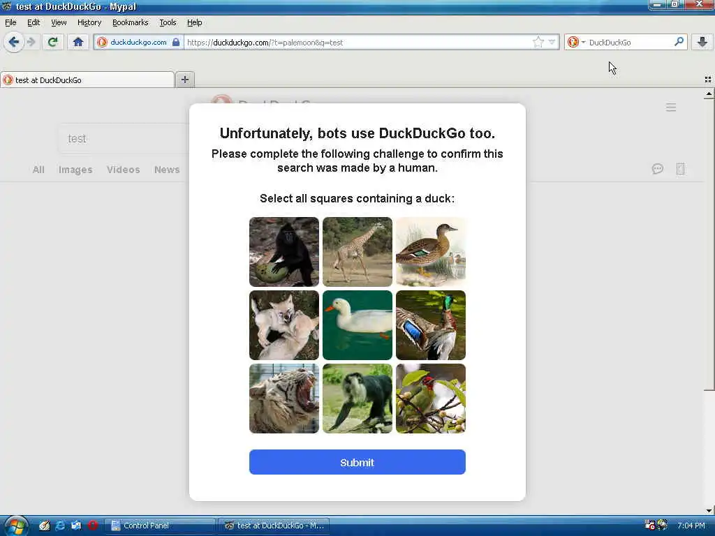Launch Internet Explorer from quick launch
715x536 pixels.
pos(60,526)
